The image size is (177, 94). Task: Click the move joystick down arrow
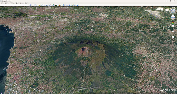173,19
